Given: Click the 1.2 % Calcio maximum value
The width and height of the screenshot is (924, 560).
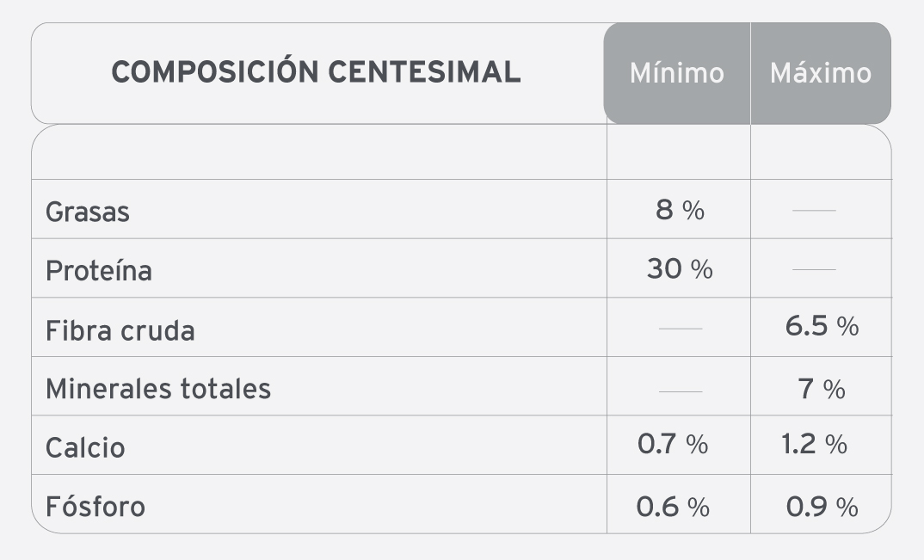Looking at the screenshot, I should (x=815, y=444).
